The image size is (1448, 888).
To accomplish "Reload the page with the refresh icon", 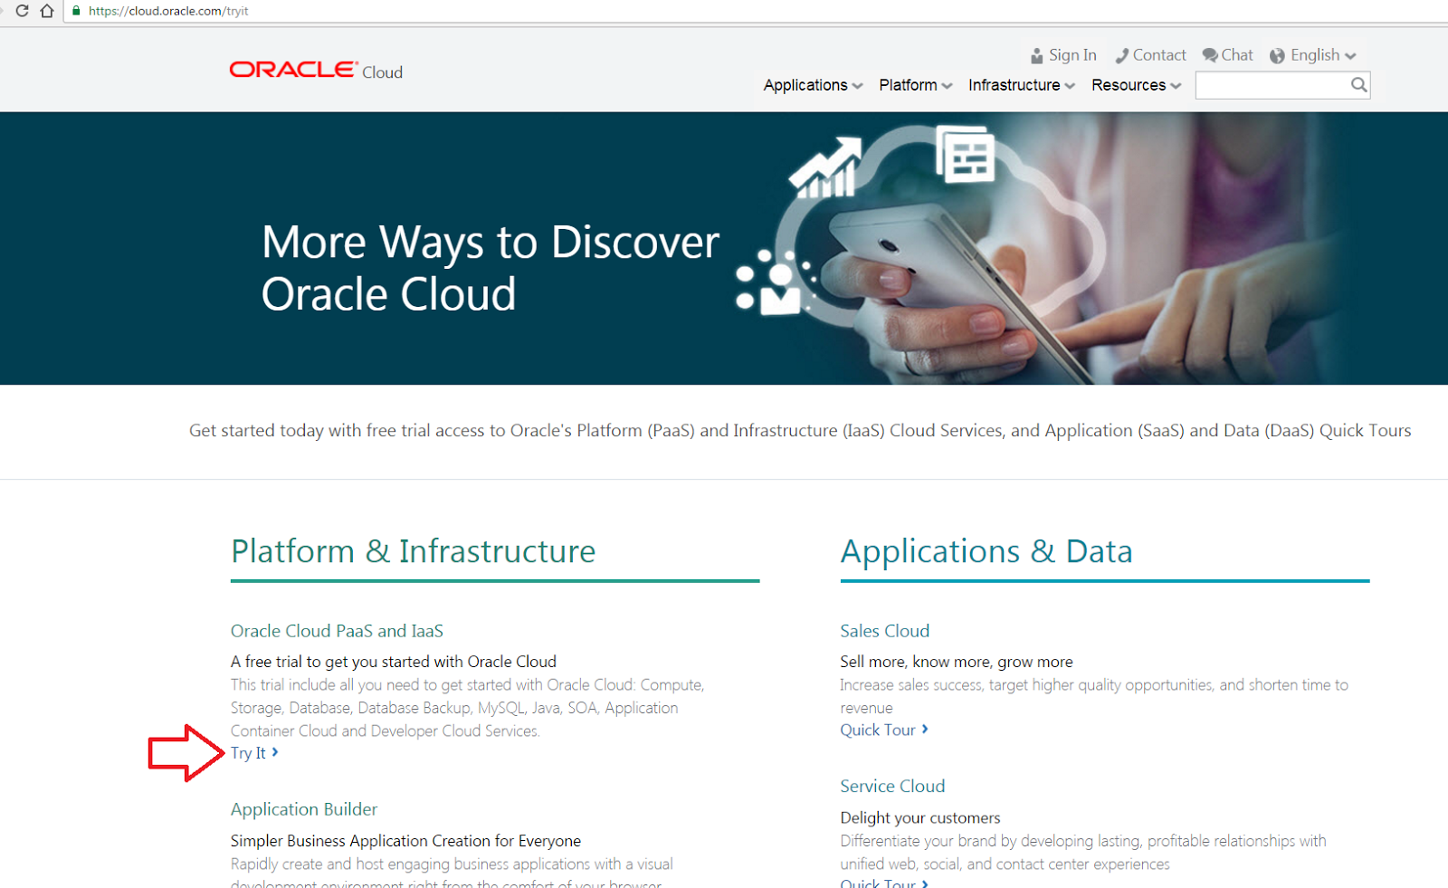I will [22, 11].
